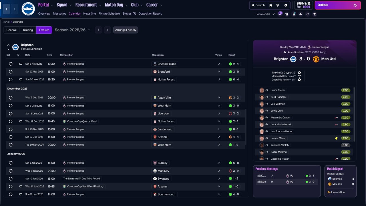Screen dimensions: 366x206
Task: Click Jason Steele's player portrait
Action: pyautogui.click(x=262, y=90)
